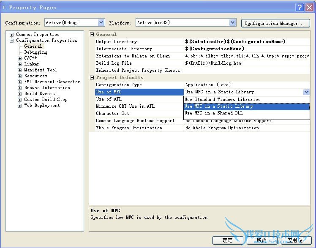The image size is (316, 248).
Task: Select the Build Events tree item
Action: 39,94
